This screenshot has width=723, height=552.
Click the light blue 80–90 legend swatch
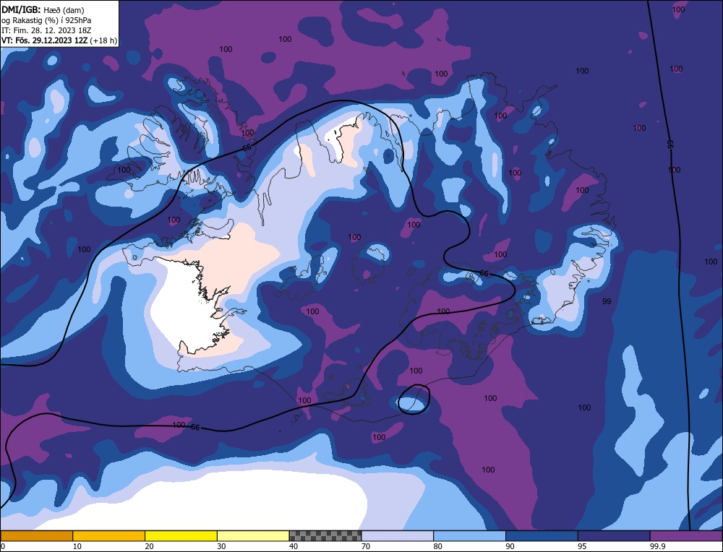(x=469, y=536)
